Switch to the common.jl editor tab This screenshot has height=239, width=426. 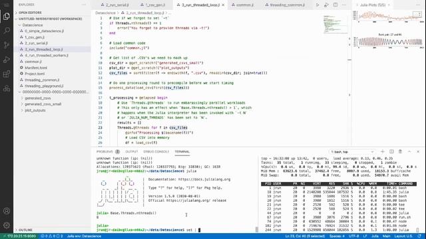pos(242,5)
